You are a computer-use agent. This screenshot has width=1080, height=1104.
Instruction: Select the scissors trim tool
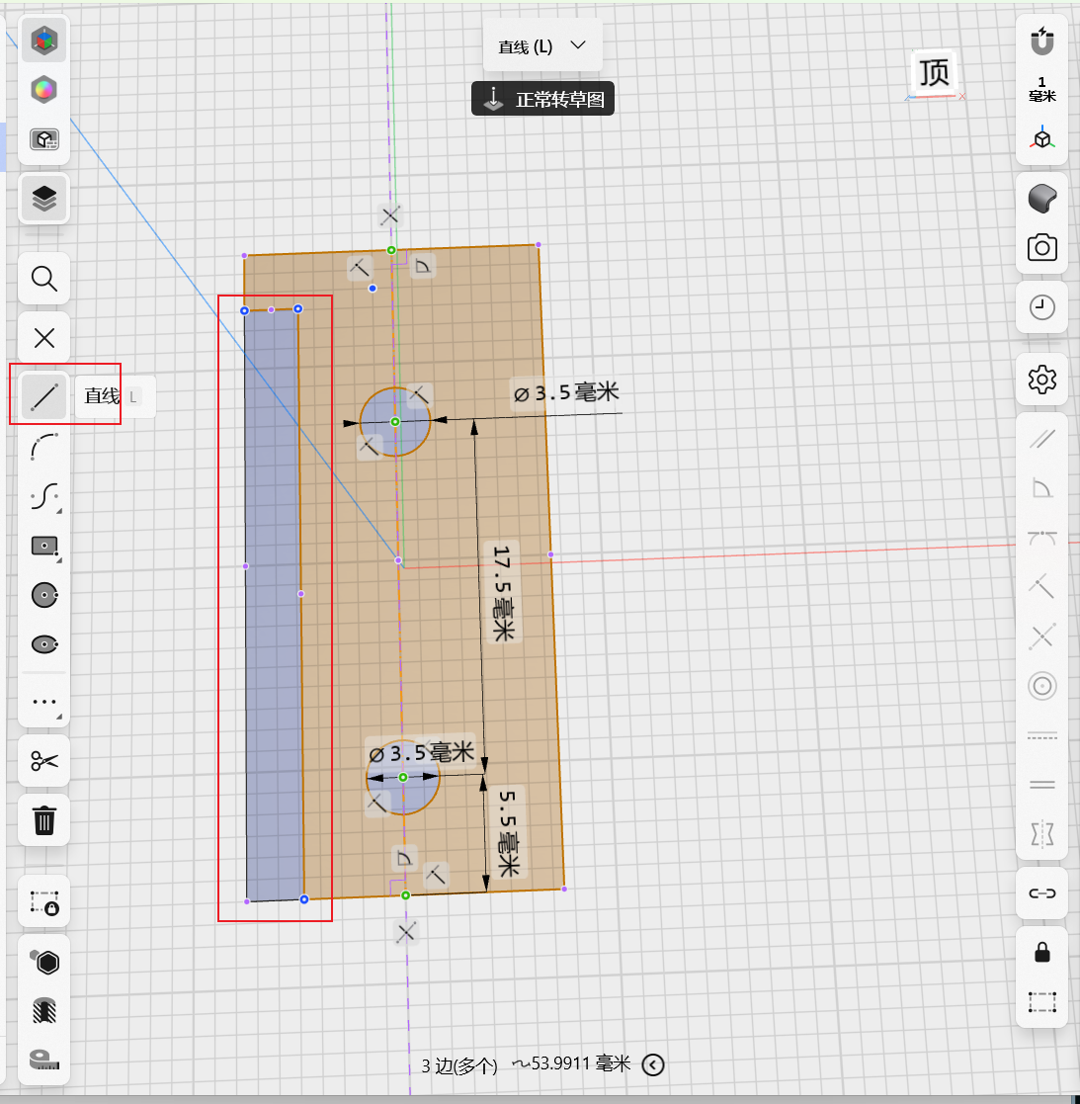[43, 761]
